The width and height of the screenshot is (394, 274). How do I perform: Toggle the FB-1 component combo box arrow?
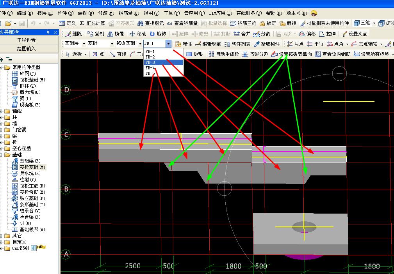[x=169, y=44]
